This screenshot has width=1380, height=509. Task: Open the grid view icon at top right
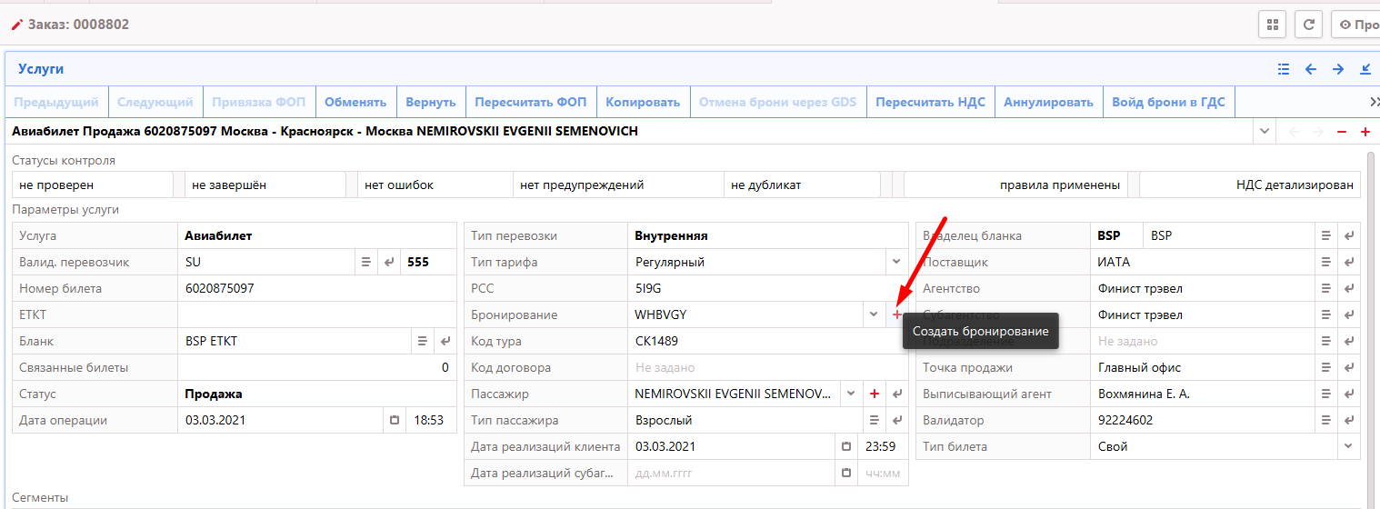[1272, 25]
